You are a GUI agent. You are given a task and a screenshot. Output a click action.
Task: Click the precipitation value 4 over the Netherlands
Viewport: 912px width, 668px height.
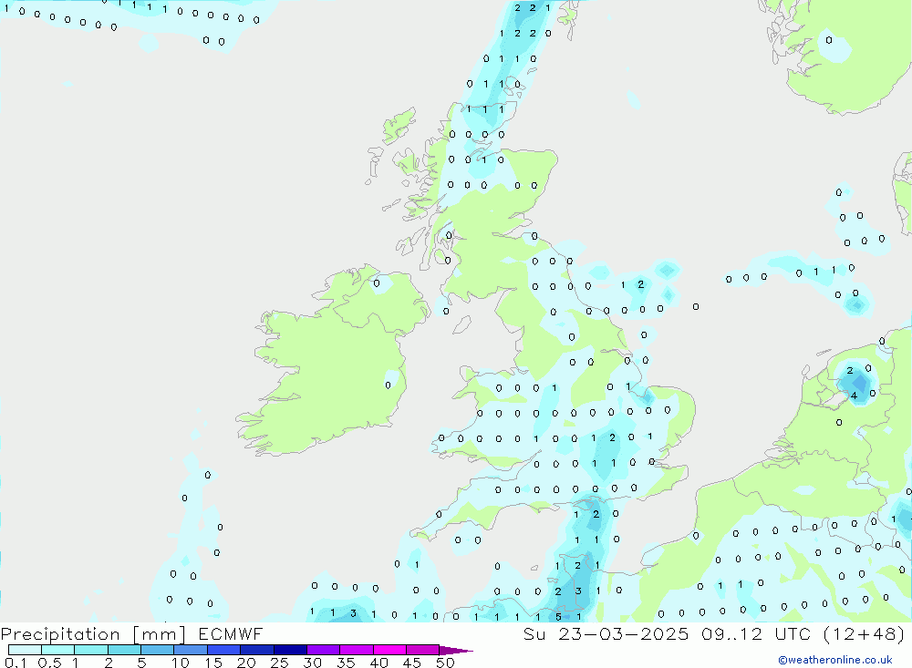(854, 396)
